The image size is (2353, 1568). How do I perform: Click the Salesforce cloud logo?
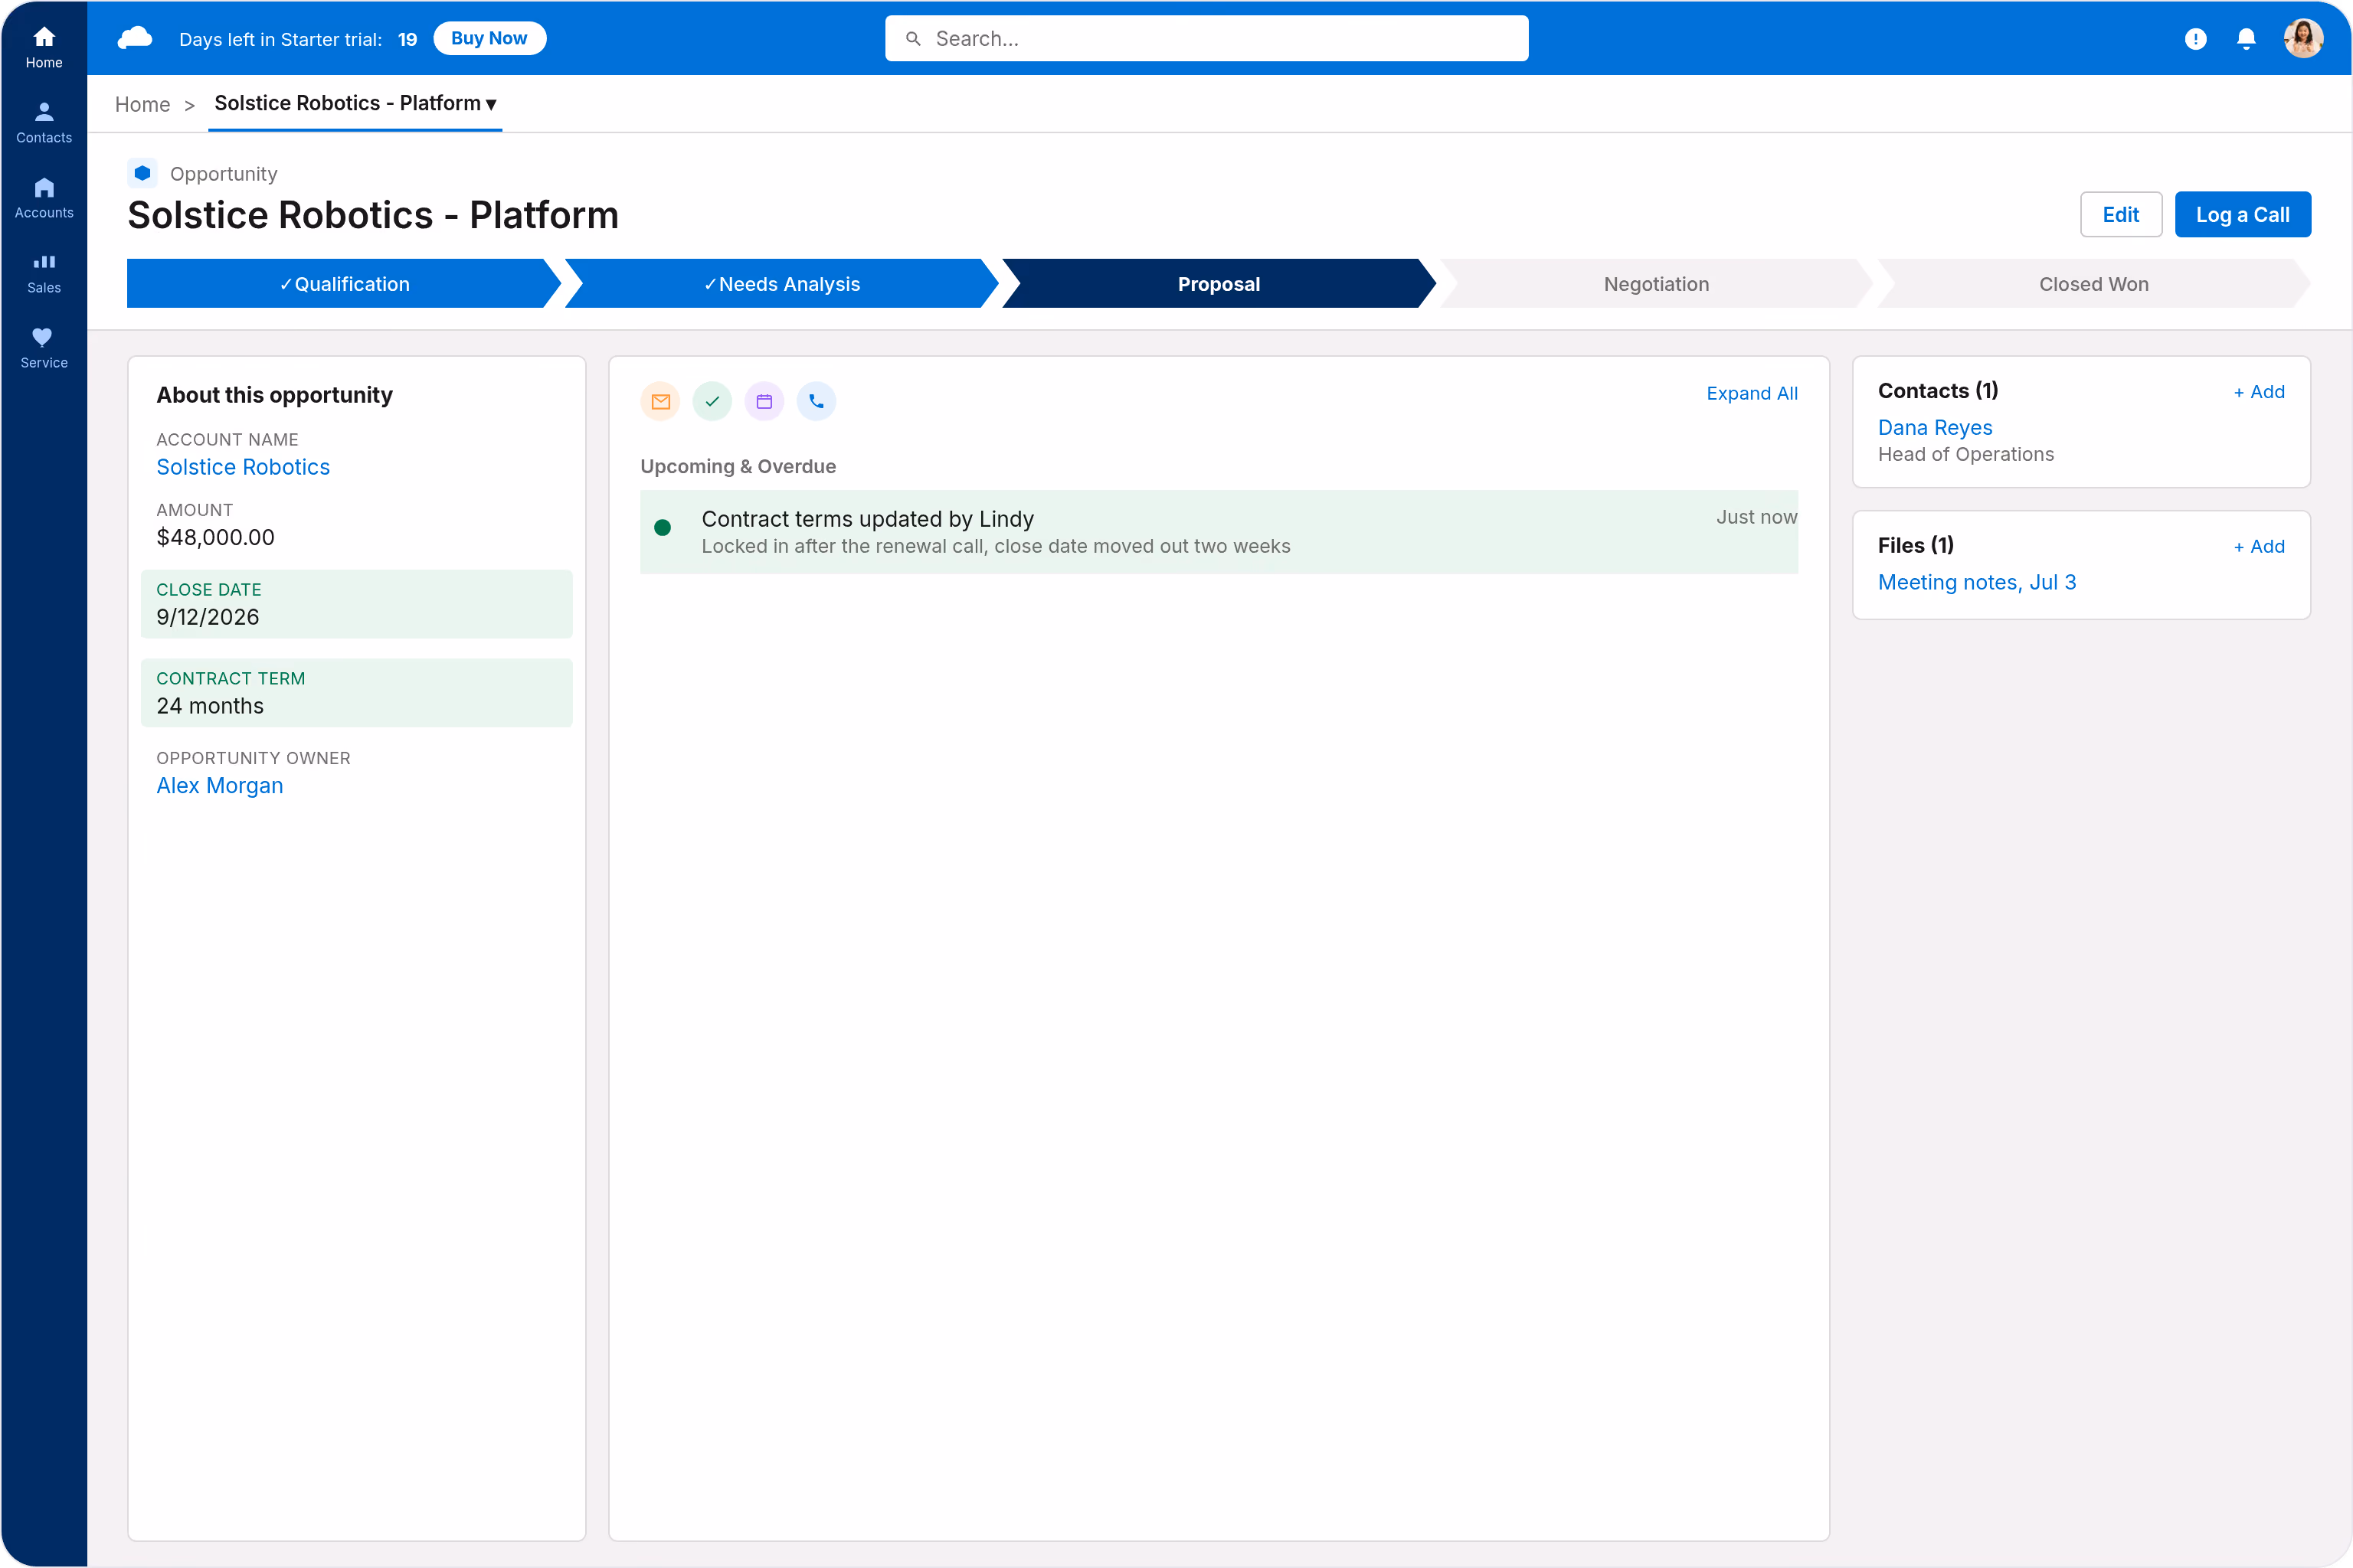[x=135, y=38]
